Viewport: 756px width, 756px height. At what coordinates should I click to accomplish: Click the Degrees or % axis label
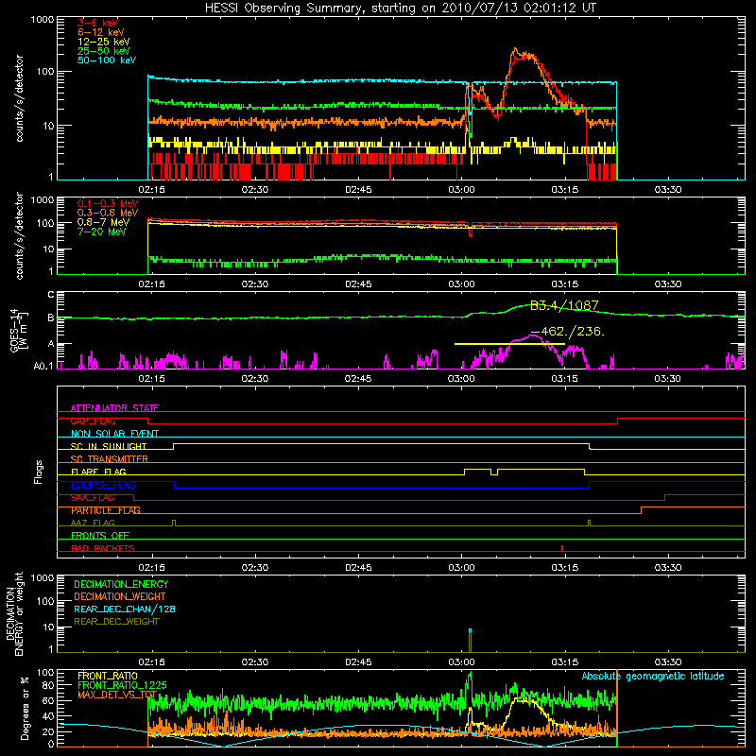point(25,708)
